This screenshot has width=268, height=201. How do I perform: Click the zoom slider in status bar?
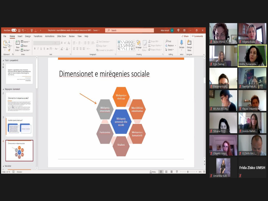[188, 172]
